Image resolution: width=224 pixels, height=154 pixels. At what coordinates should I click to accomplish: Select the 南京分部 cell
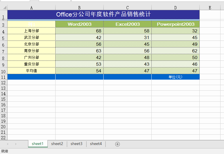point(32,51)
